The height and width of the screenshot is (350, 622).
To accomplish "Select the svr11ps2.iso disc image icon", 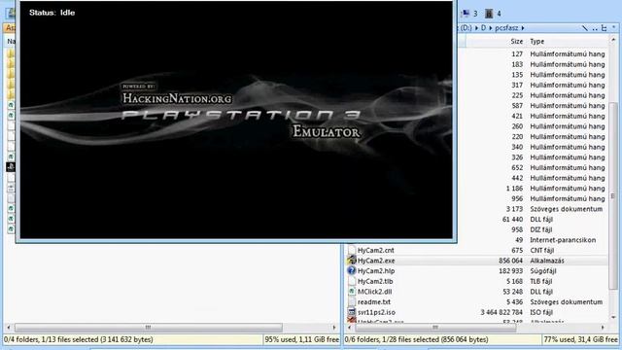I will [352, 312].
